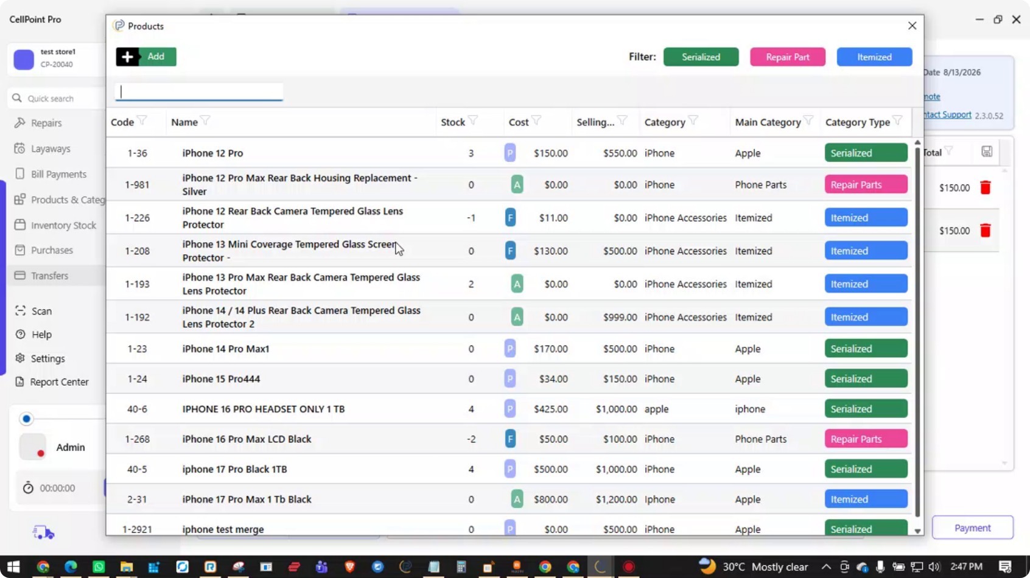Go to Bill Payments
Screen dimensions: 1030x578
pyautogui.click(x=58, y=174)
